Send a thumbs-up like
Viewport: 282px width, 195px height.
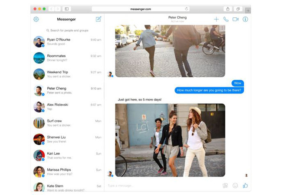(245, 185)
